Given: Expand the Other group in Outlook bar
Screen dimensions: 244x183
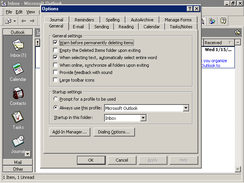Looking at the screenshot, I should pyautogui.click(x=18, y=169).
